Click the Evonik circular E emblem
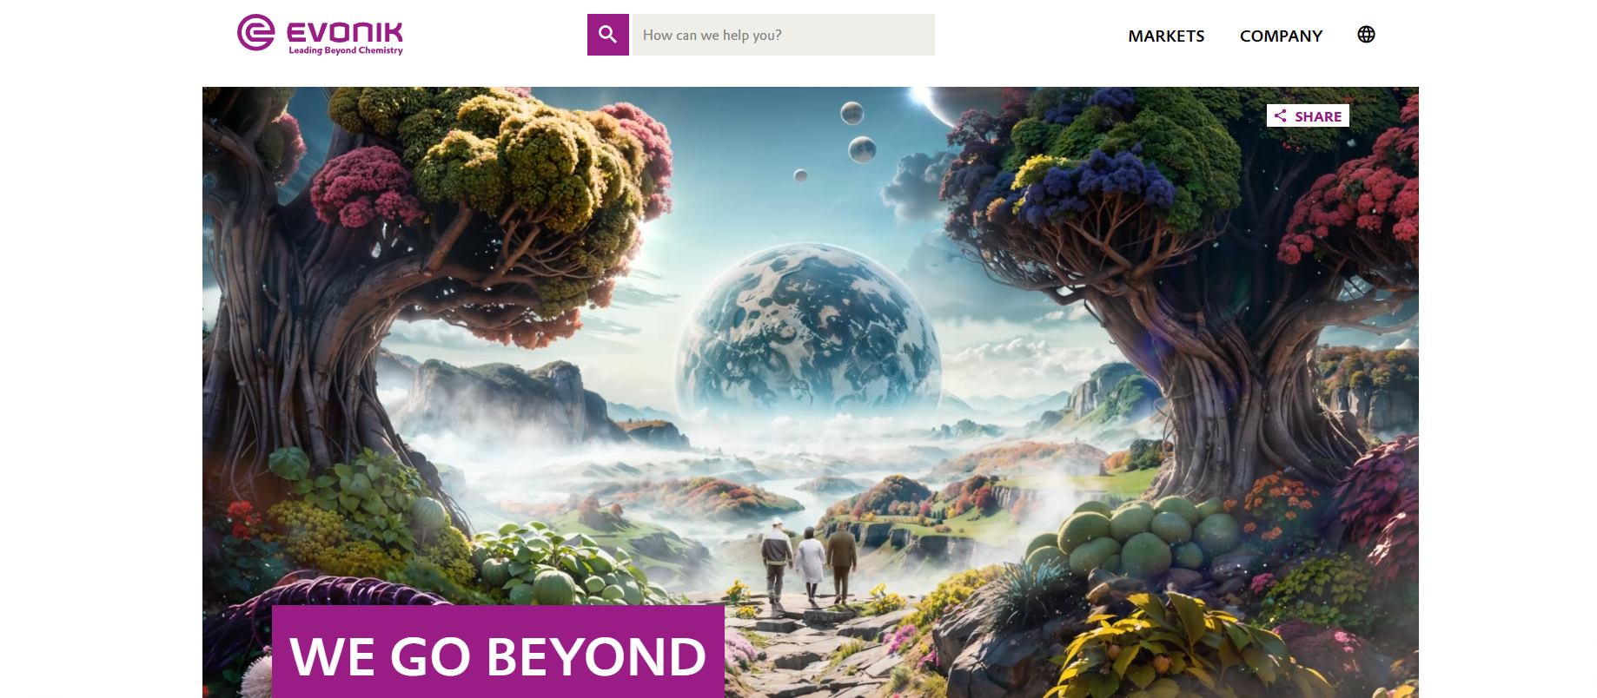The height and width of the screenshot is (698, 1597). 256,33
